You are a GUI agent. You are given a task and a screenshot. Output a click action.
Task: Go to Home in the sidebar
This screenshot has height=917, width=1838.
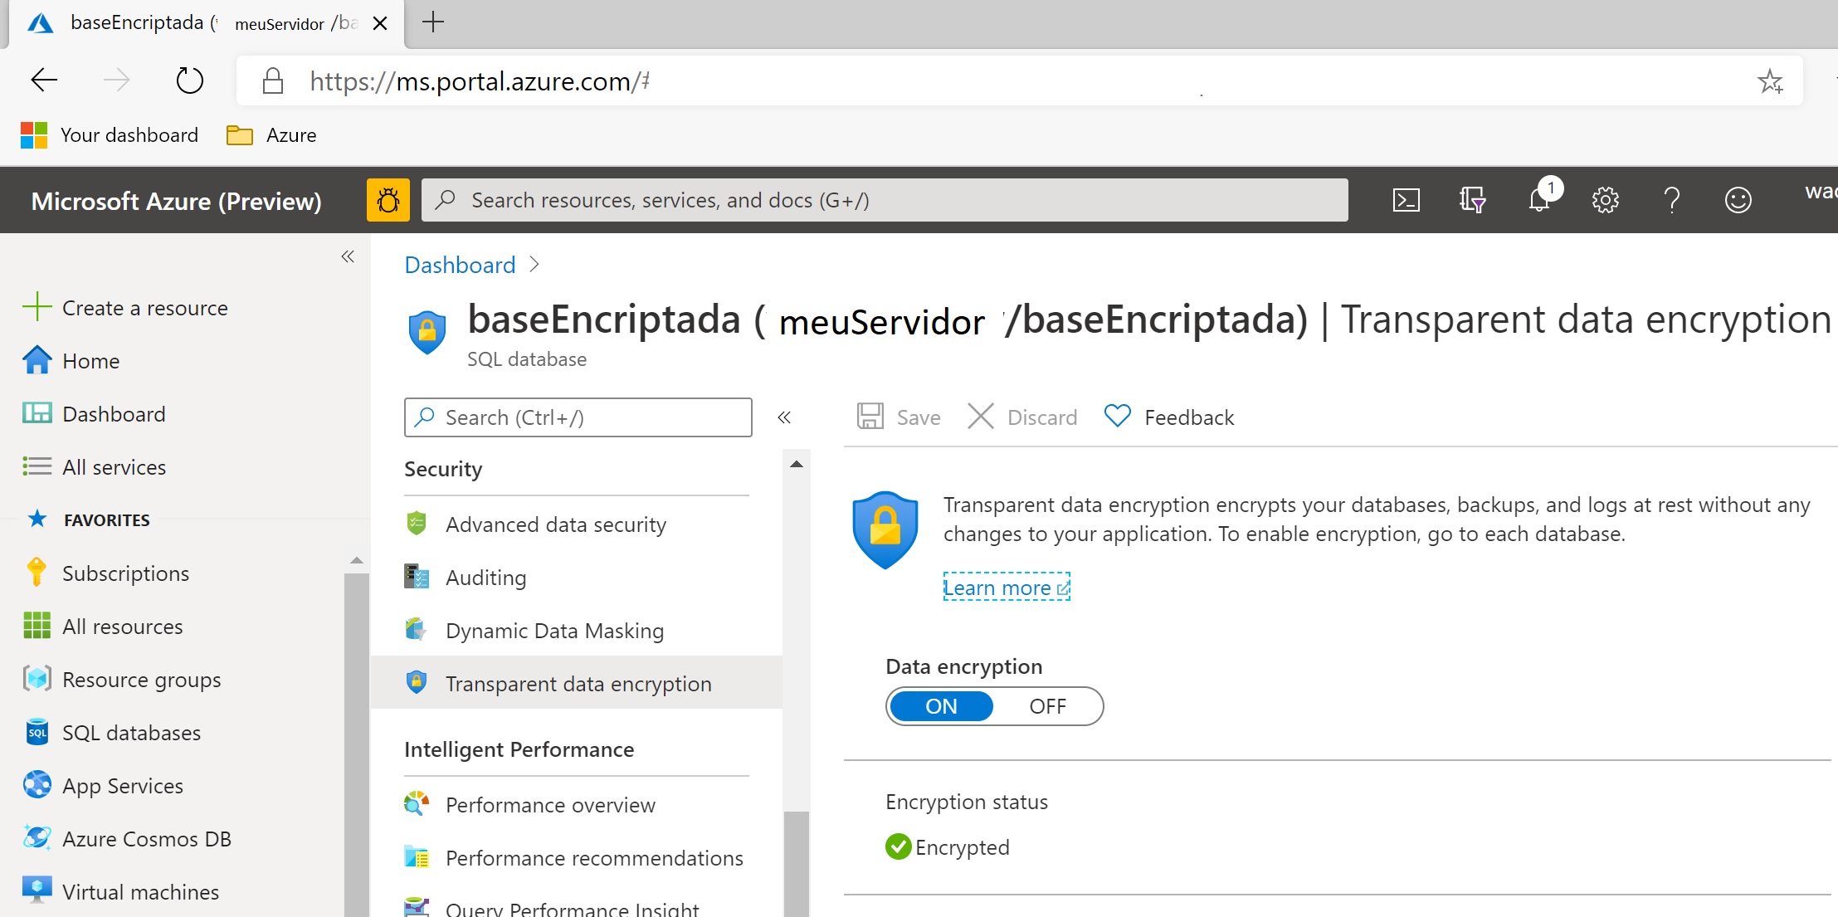click(x=71, y=361)
